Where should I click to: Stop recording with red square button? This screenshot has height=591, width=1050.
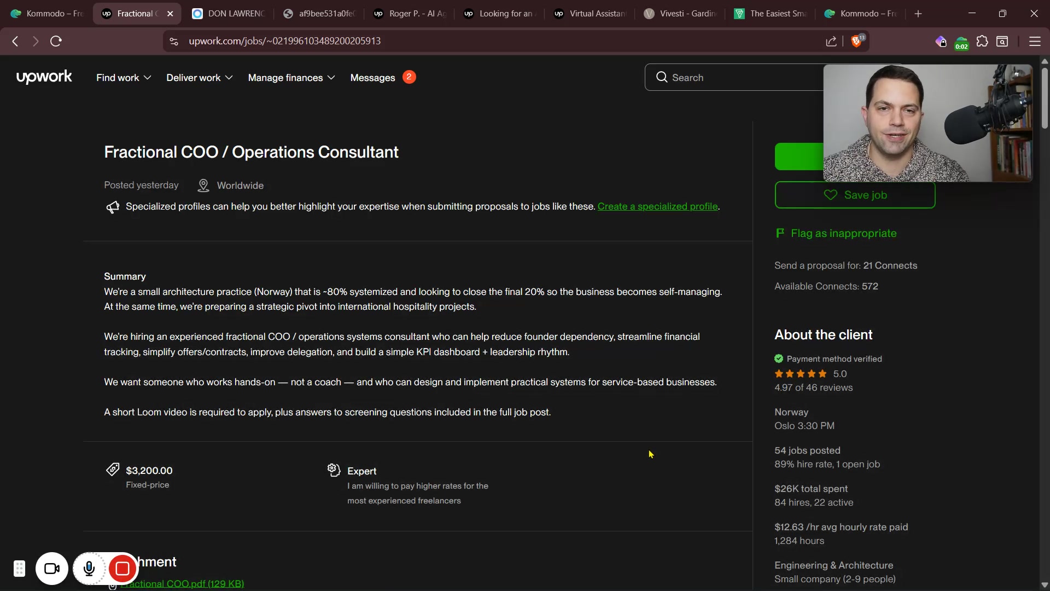coord(122,569)
